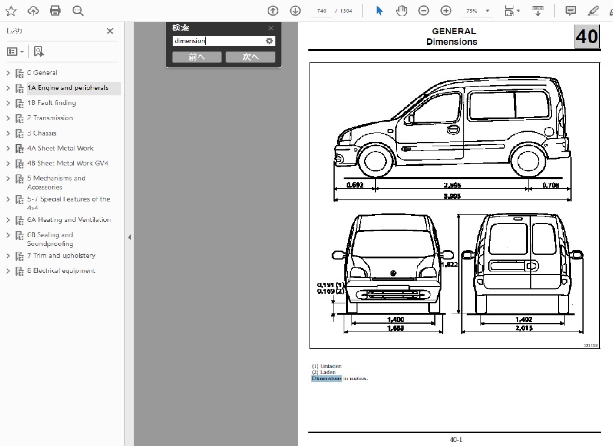The image size is (613, 446).
Task: Go to the next page arrow
Action: pos(295,11)
